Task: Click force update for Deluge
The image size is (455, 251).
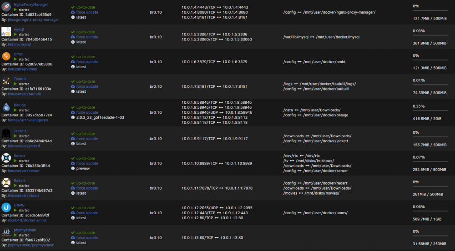Action: [87, 112]
